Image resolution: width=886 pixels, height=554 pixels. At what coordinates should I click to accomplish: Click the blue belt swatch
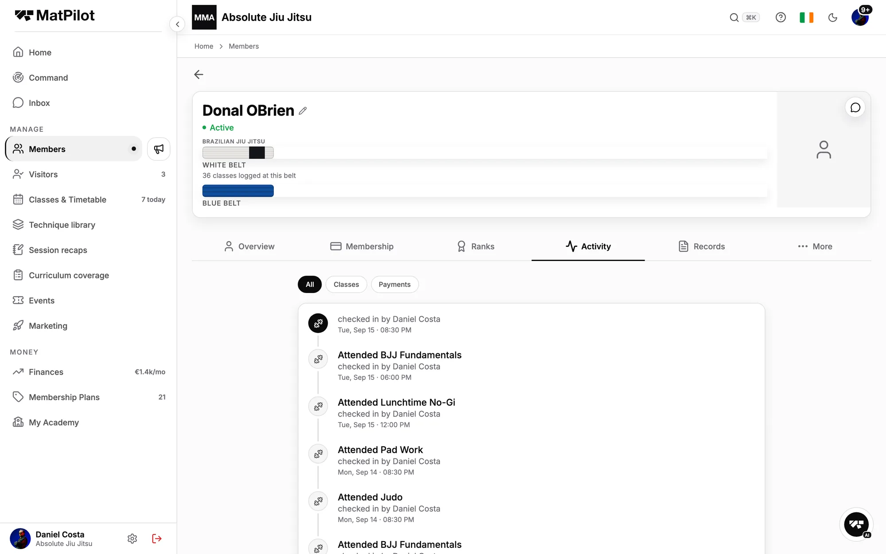pos(238,191)
